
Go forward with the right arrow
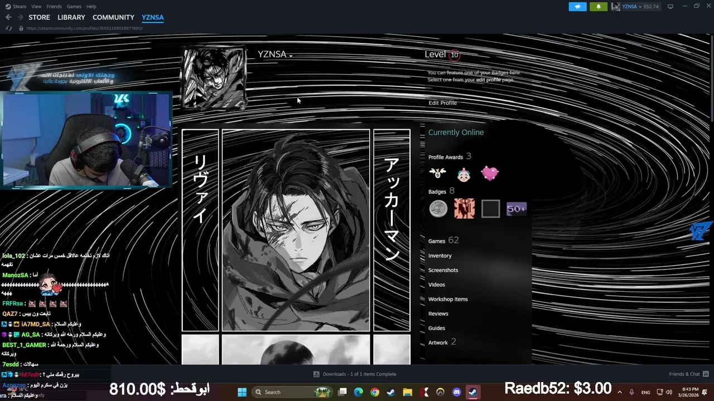click(x=20, y=17)
